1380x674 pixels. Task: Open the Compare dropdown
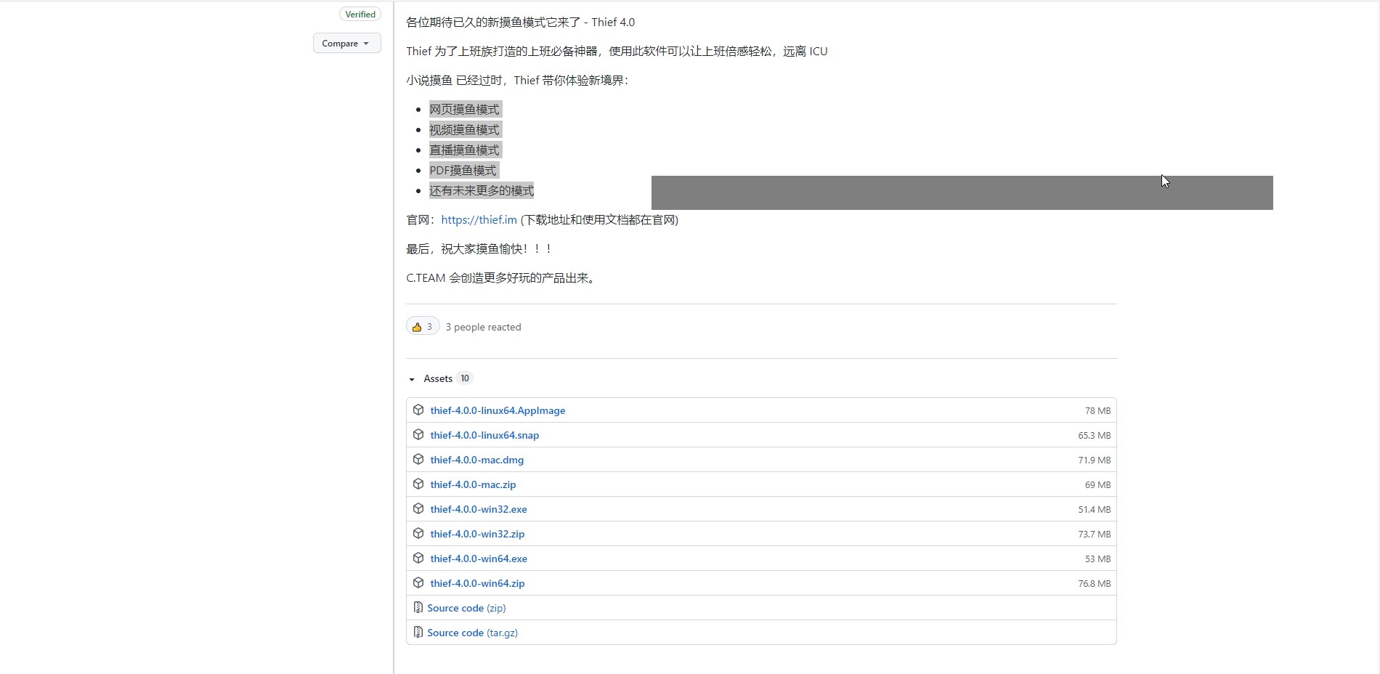coord(346,44)
